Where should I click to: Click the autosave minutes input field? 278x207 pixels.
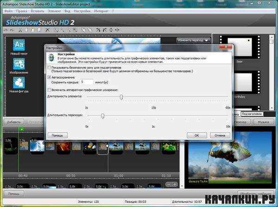[87, 82]
